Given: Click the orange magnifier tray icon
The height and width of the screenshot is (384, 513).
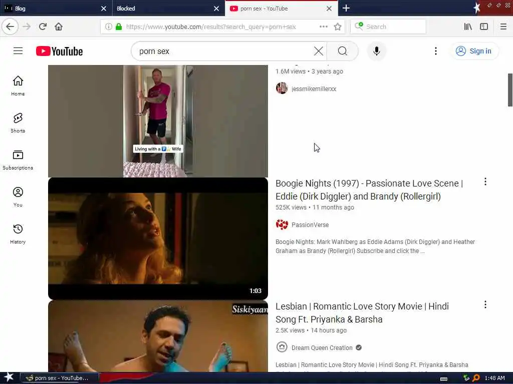Looking at the screenshot, I should click(x=476, y=378).
